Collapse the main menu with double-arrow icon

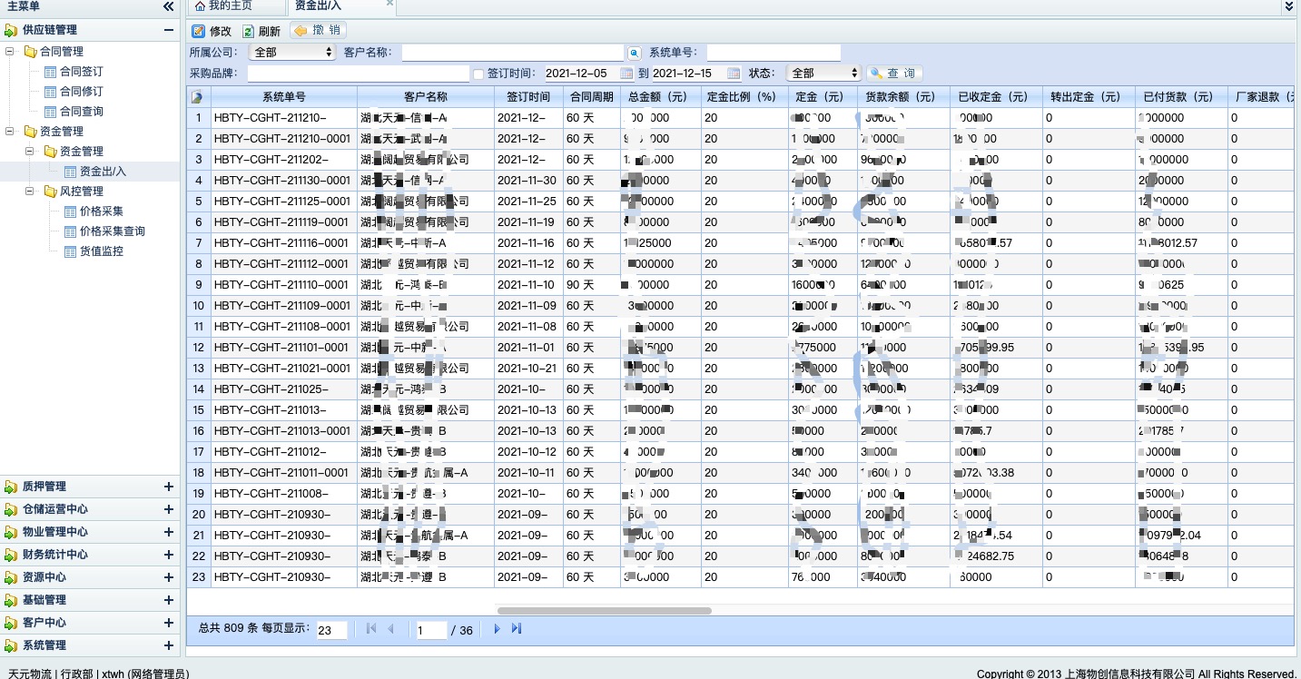tap(168, 6)
